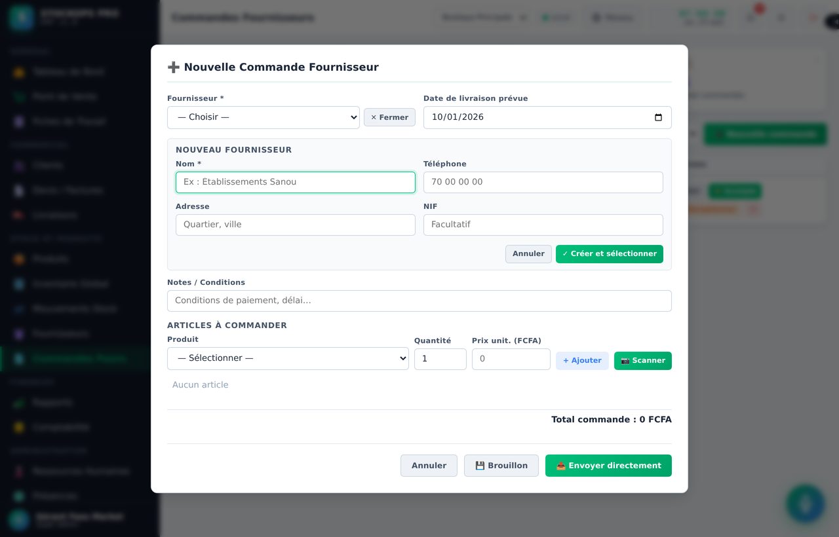Click the Prix unit. FCFA field
The height and width of the screenshot is (537, 839).
511,359
